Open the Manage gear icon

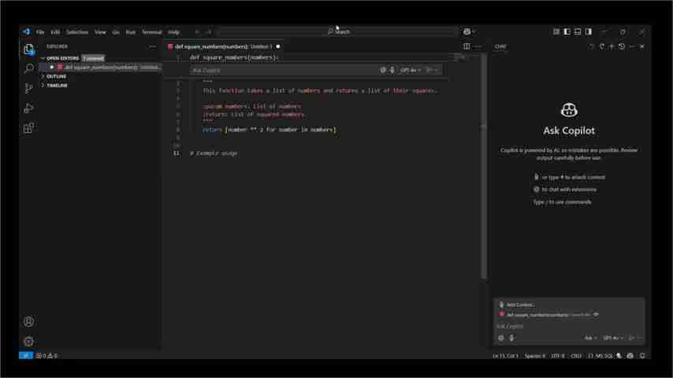tap(28, 341)
